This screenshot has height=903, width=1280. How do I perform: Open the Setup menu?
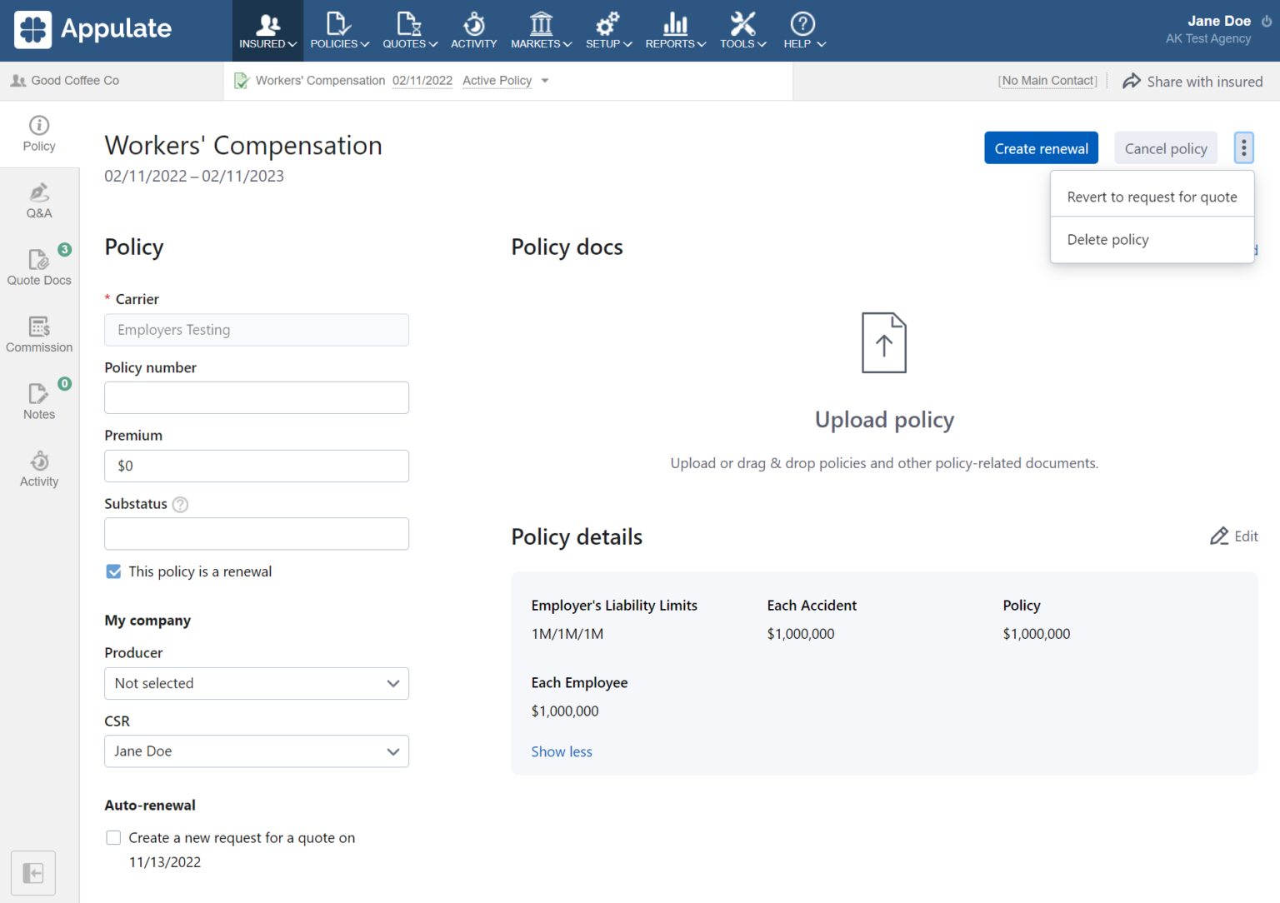point(608,31)
